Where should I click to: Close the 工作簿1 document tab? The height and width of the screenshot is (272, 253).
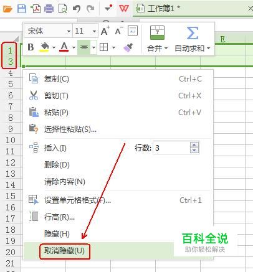coord(251,9)
